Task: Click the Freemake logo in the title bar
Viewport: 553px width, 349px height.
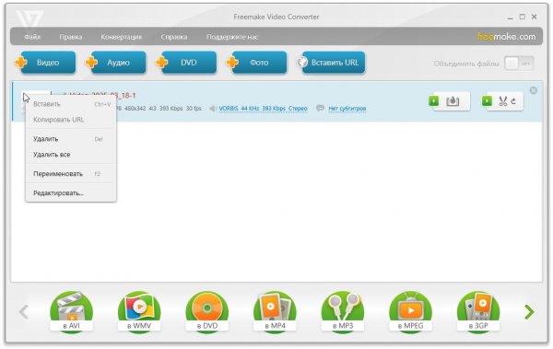Action: click(x=29, y=18)
